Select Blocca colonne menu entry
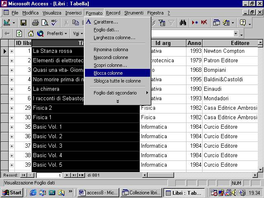 tap(117, 73)
